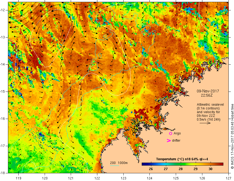Click the '(0.1m contours)' caption line
Image resolution: width=234 pixels, height=181 pixels.
pyautogui.click(x=208, y=108)
